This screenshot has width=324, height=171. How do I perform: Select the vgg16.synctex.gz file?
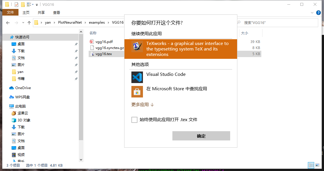pos(109,48)
